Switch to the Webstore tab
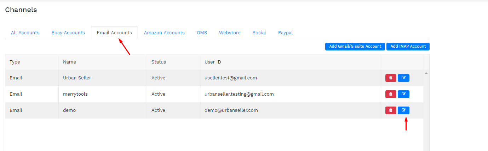This screenshot has height=151, width=488. (230, 33)
